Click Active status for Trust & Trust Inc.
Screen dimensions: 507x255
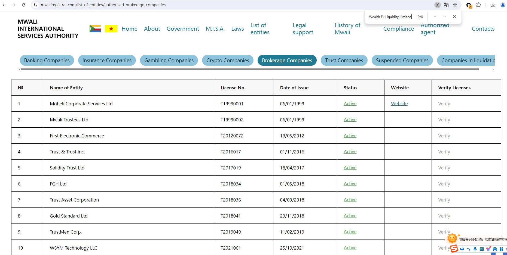(x=350, y=152)
